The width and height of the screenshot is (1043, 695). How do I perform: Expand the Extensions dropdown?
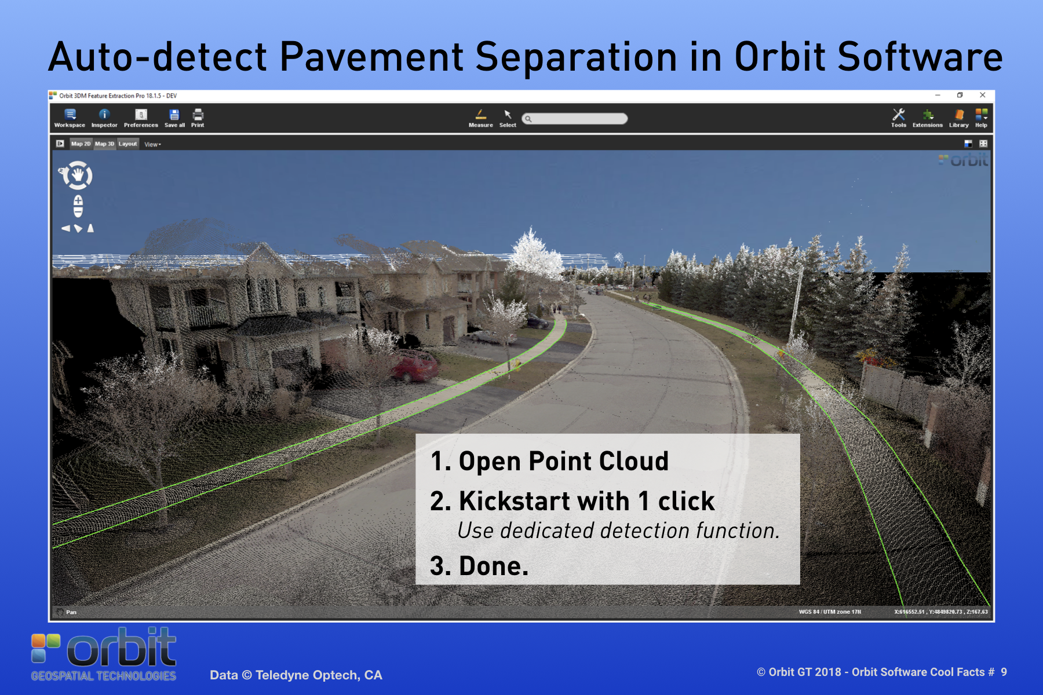(x=927, y=118)
